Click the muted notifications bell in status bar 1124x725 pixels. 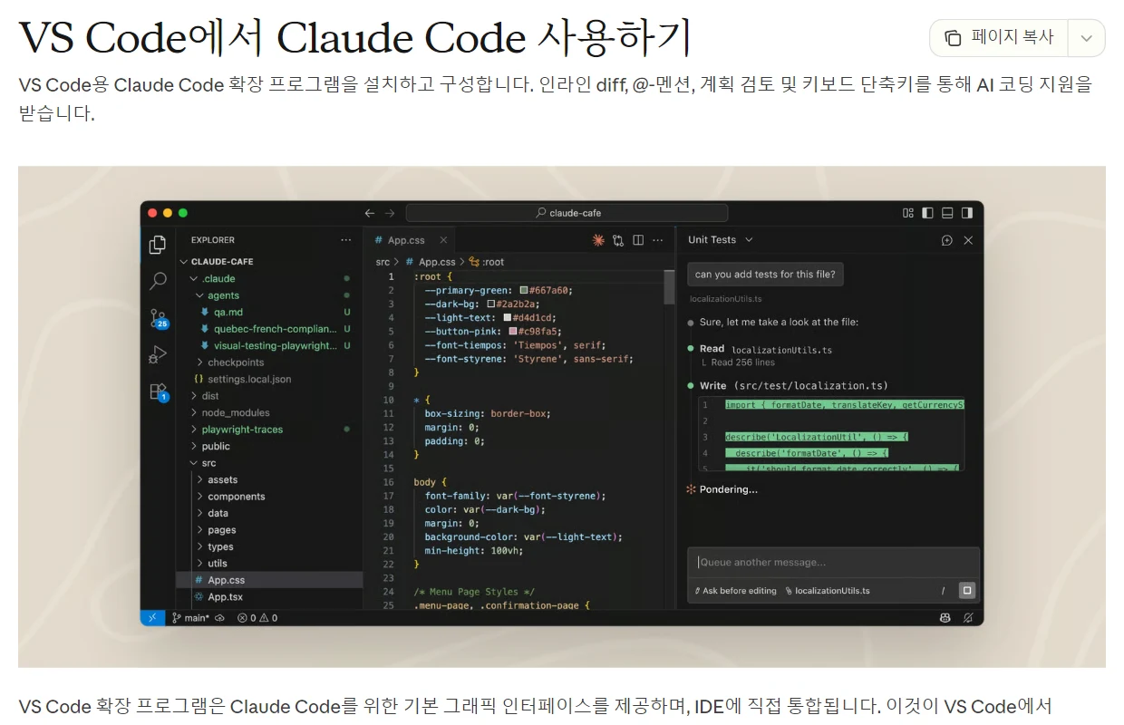[968, 618]
